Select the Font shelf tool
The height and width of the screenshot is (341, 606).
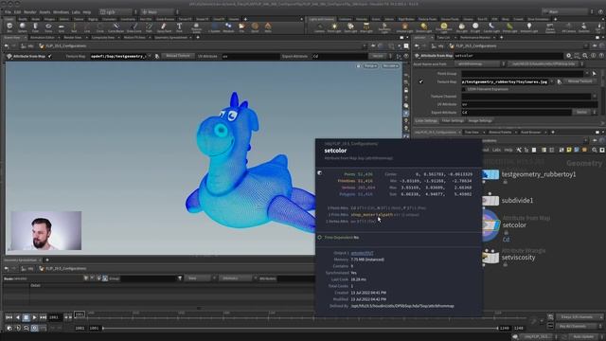[179, 27]
